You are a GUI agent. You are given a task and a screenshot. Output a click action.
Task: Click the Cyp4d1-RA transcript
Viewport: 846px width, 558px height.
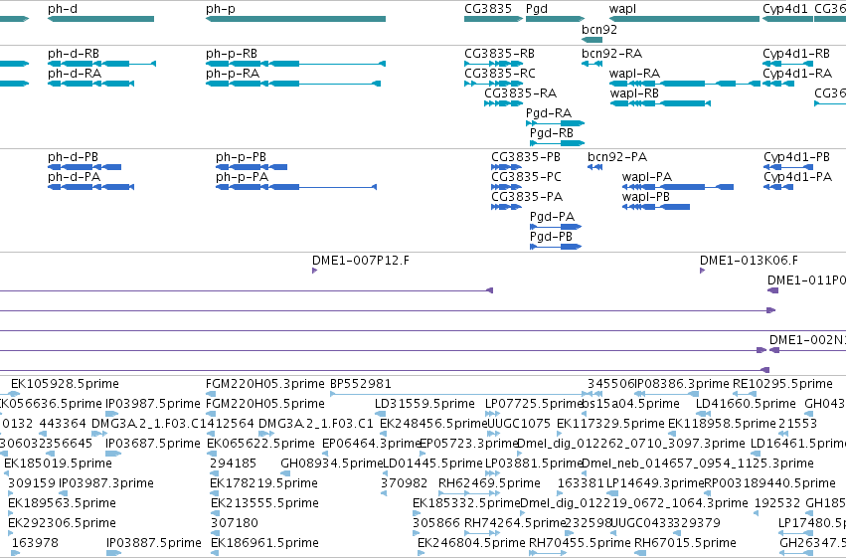[797, 74]
